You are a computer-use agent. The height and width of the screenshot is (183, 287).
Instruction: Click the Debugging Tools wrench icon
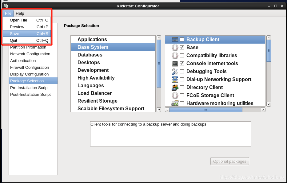click(x=175, y=72)
